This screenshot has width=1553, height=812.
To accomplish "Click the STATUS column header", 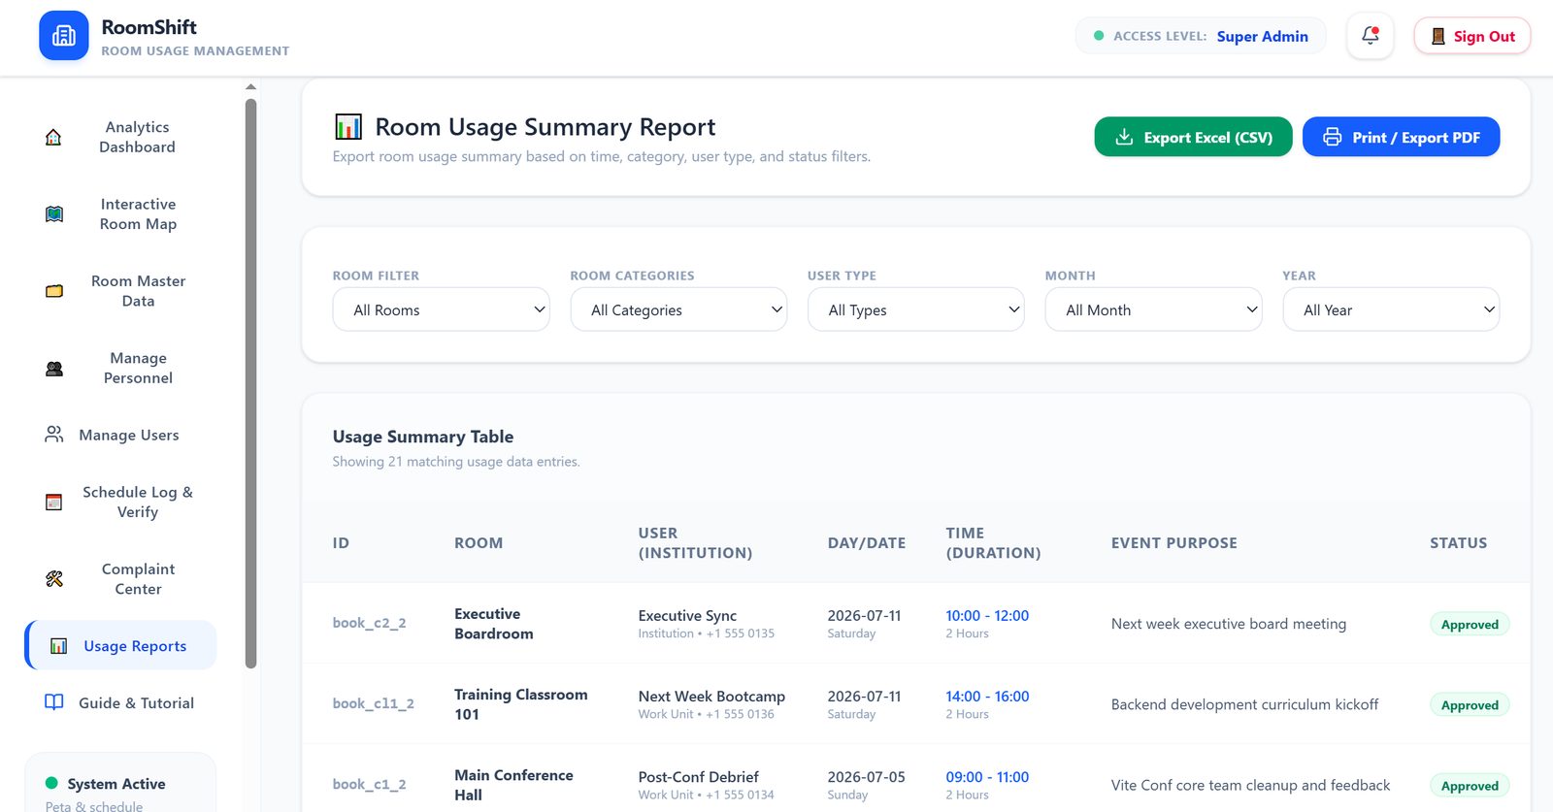I will click(1458, 543).
